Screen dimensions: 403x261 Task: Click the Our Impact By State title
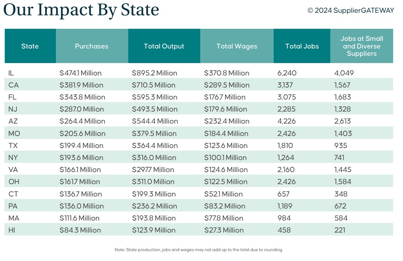[81, 10]
